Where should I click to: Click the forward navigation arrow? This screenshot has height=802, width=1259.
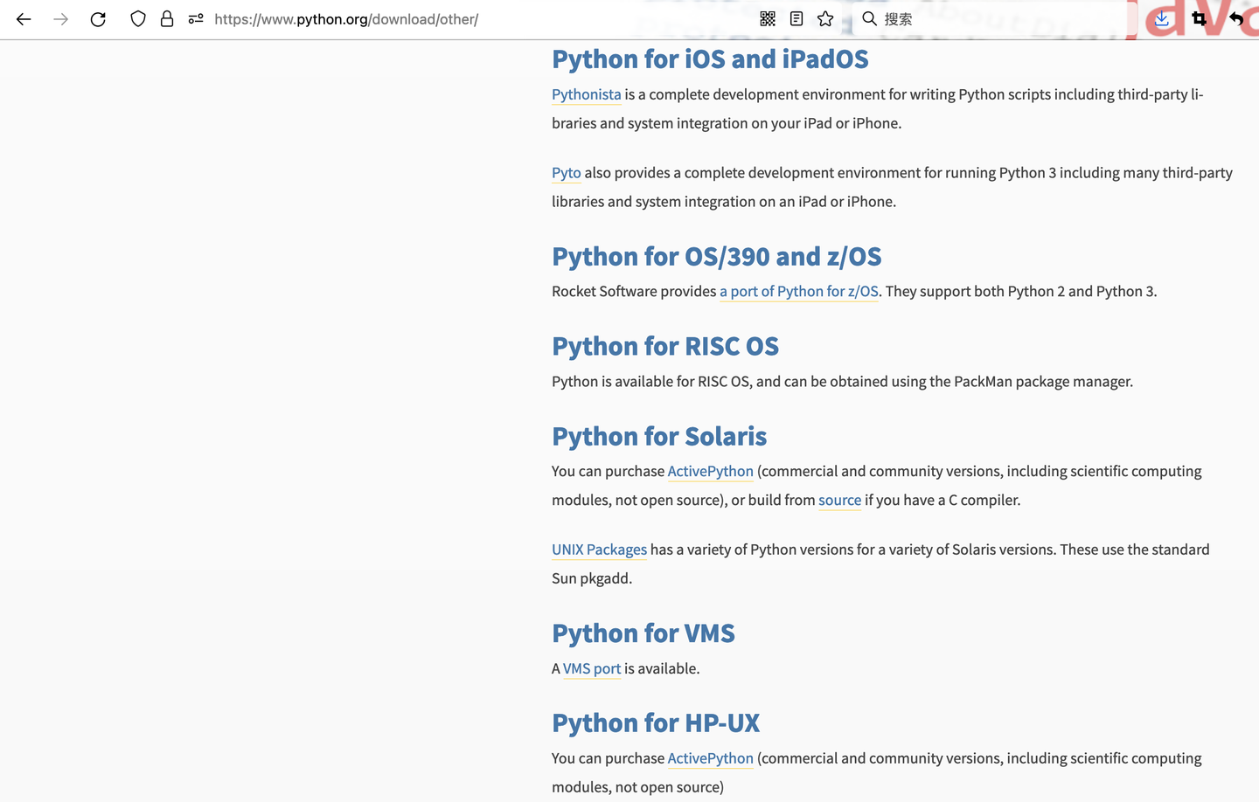pos(60,19)
